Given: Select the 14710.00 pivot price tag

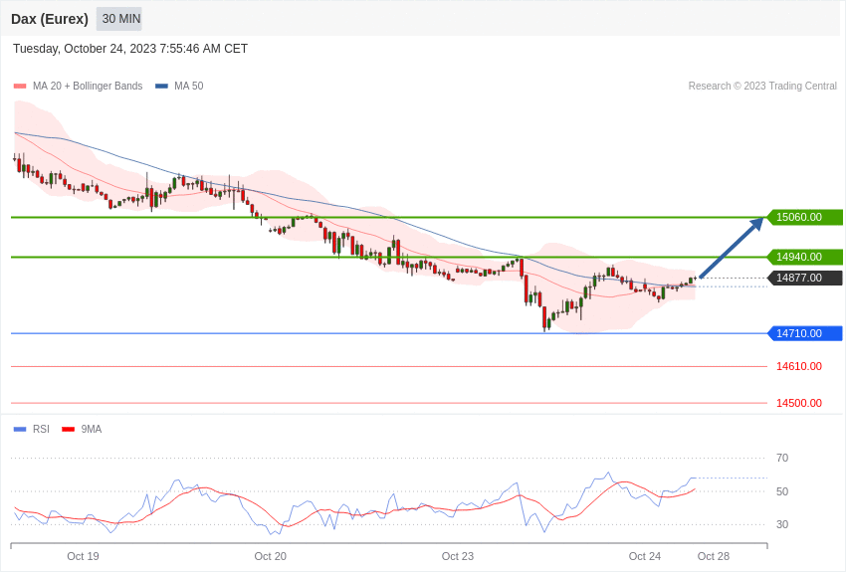Looking at the screenshot, I should [804, 333].
